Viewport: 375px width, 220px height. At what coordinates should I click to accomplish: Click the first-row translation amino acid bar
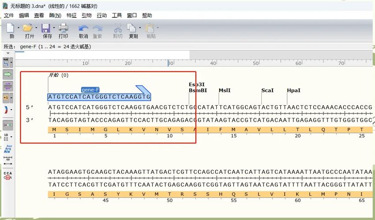tap(210, 130)
